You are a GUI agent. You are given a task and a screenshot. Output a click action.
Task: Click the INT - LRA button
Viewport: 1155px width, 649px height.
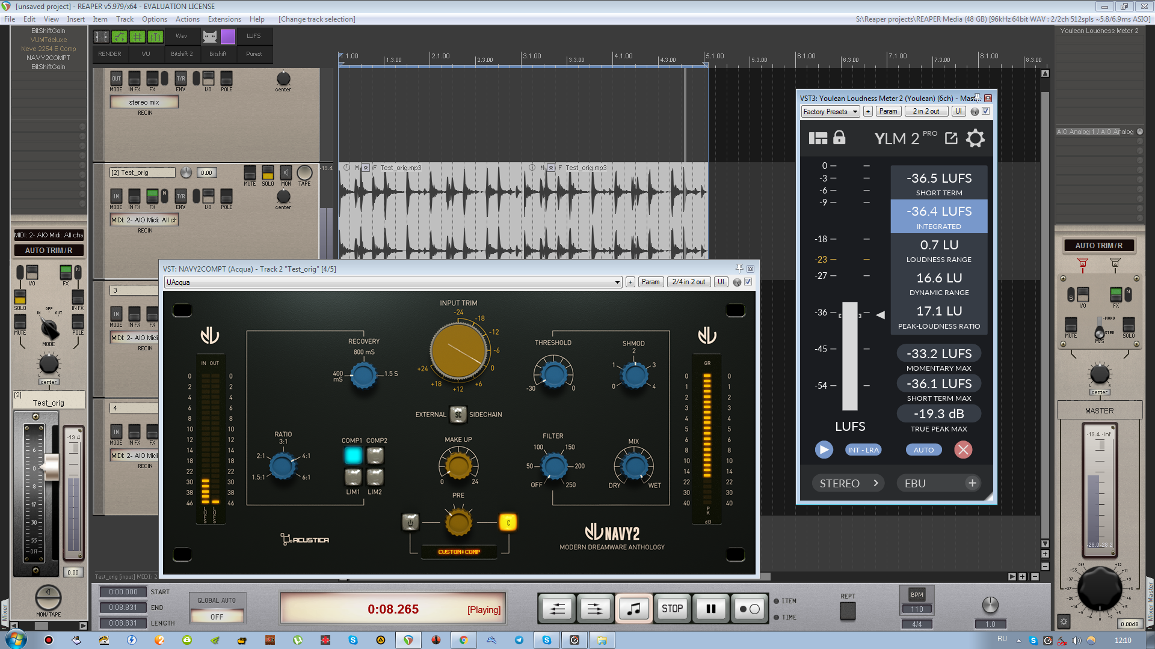click(x=863, y=450)
